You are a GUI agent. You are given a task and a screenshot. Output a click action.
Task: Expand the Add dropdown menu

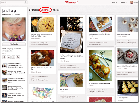pyautogui.click(x=115, y=2)
